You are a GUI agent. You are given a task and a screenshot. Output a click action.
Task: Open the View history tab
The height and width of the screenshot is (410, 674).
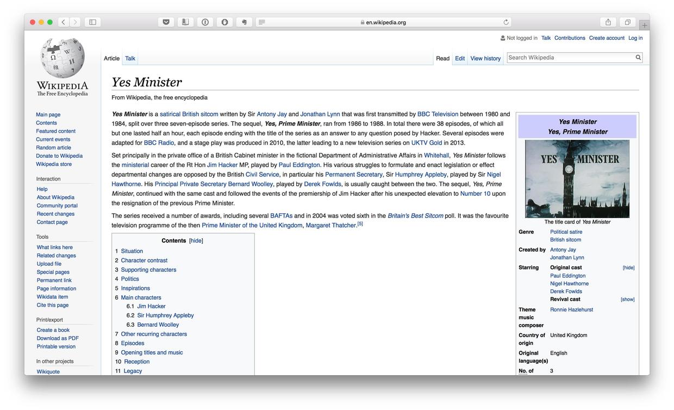[485, 59]
